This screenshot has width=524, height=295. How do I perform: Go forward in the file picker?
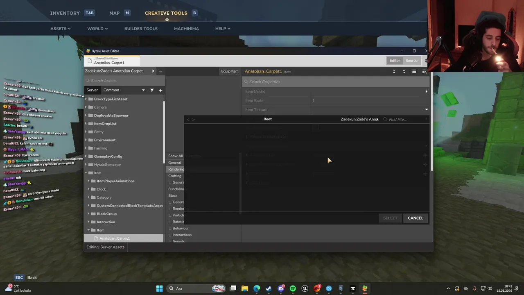[x=194, y=120]
